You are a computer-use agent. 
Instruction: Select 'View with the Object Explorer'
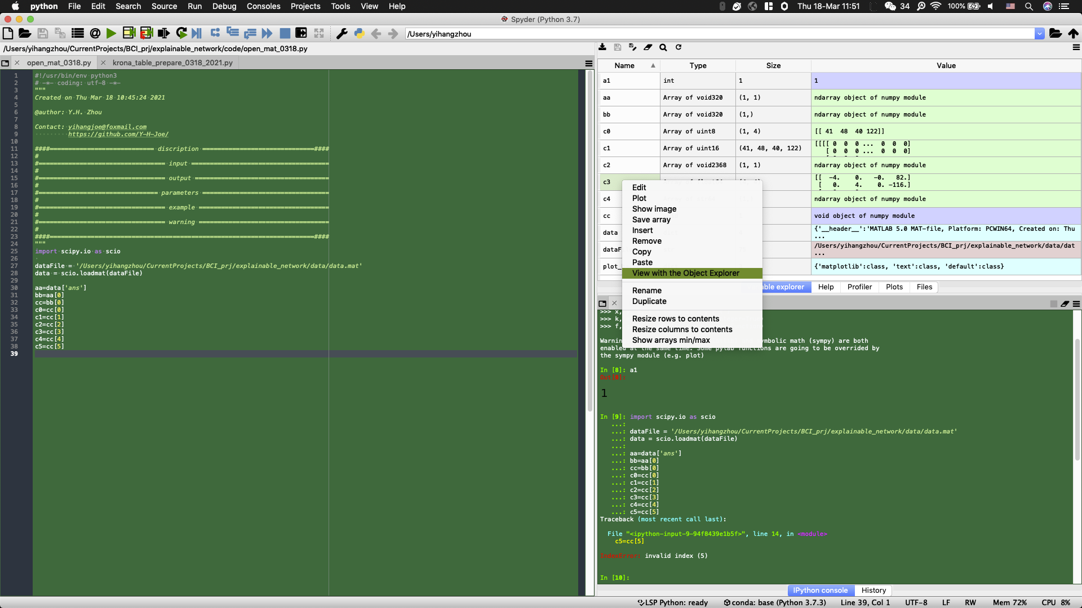point(685,273)
